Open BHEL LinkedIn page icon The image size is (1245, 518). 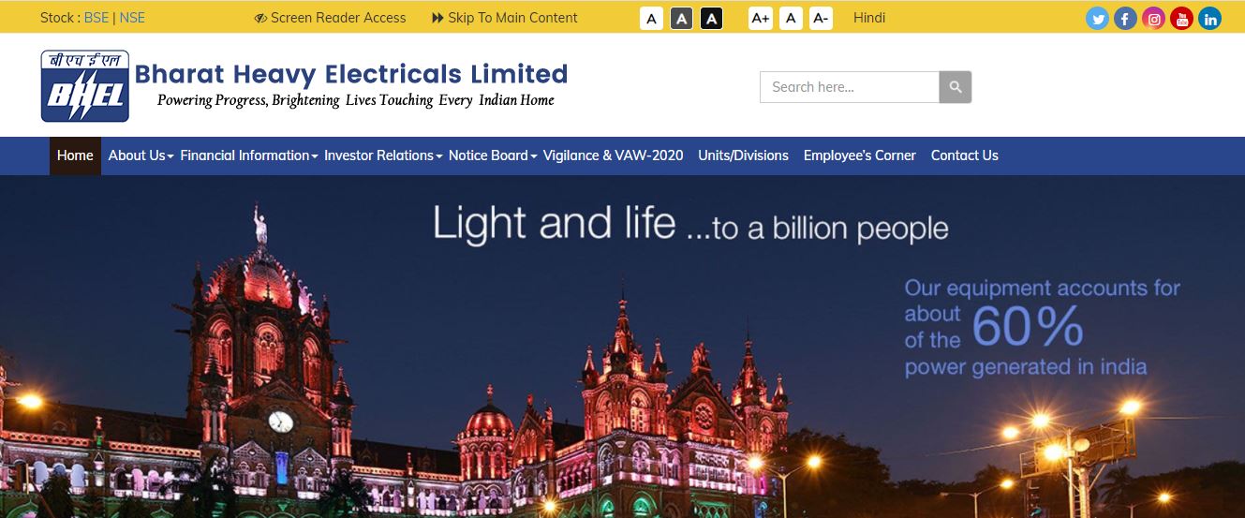click(x=1209, y=18)
